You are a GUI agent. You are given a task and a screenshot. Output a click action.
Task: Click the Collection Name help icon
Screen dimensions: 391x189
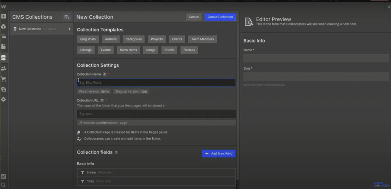[105, 74]
